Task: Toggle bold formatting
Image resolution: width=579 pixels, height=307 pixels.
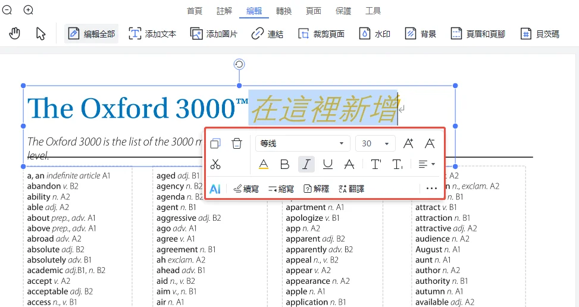Action: (x=284, y=164)
